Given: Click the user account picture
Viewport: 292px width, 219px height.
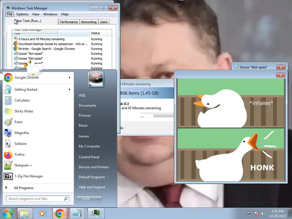Looking at the screenshot, I should pos(96,79).
